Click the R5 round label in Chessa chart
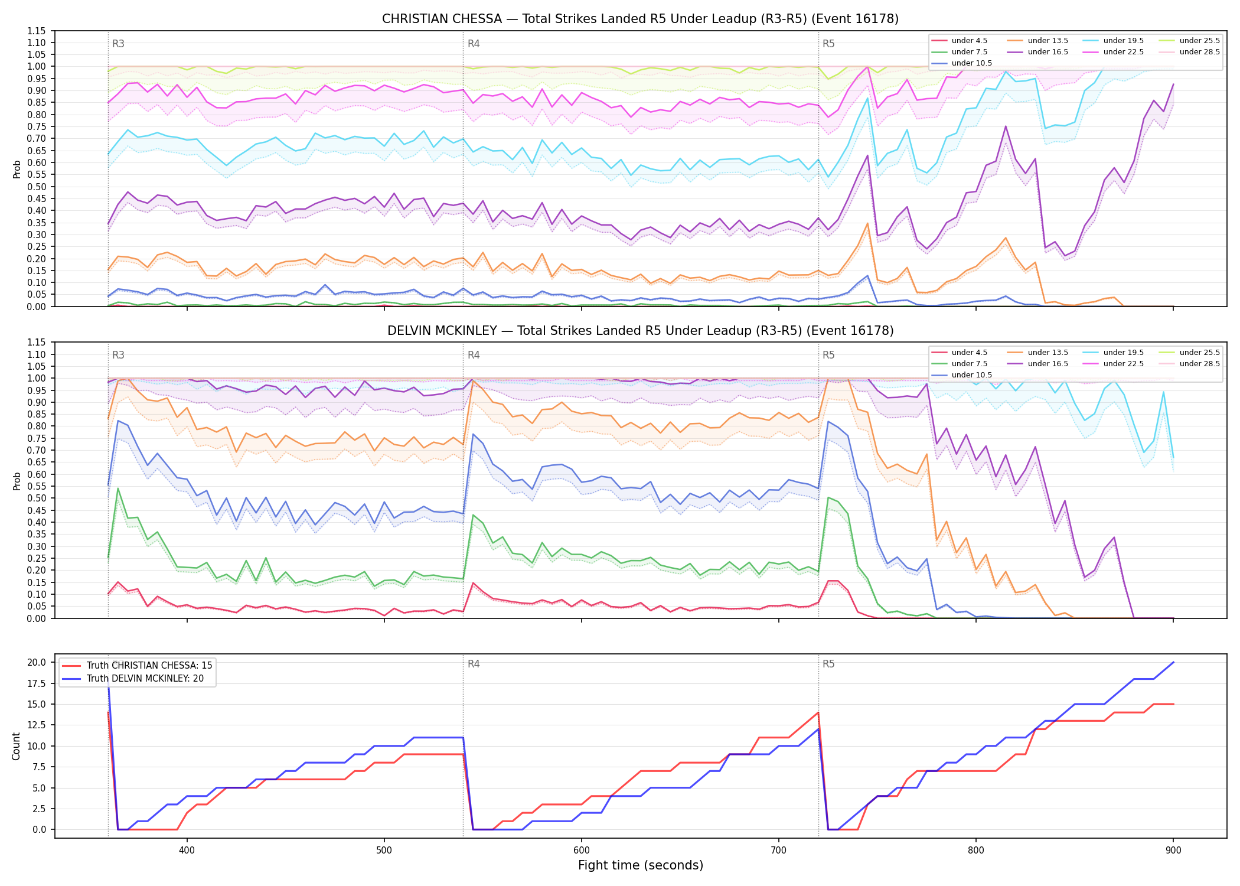Screen dimensions: 1240x886 (x=828, y=44)
